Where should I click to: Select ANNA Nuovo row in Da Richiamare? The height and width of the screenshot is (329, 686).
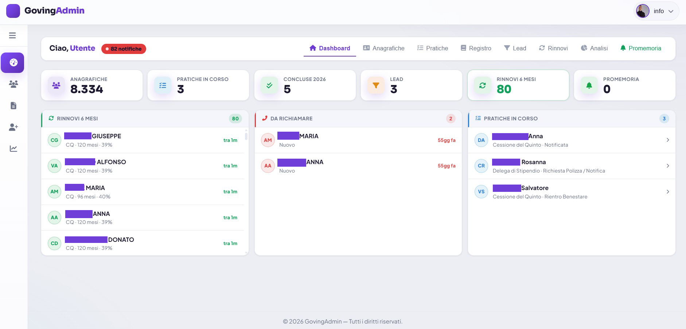click(x=358, y=166)
